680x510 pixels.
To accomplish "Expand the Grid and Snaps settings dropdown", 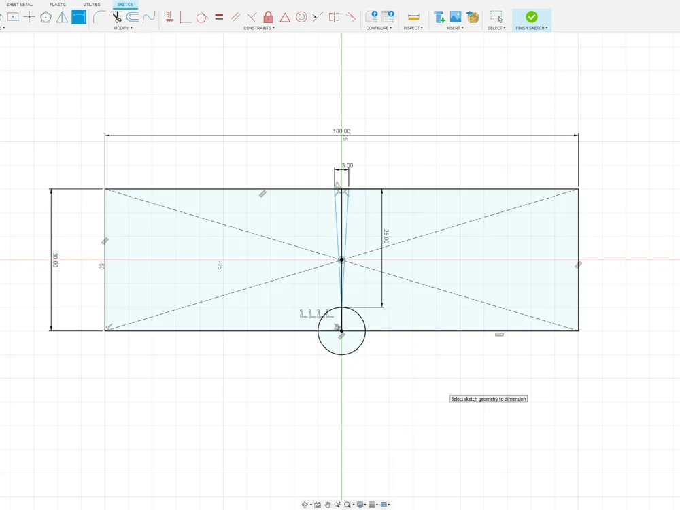I will pyautogui.click(x=373, y=505).
